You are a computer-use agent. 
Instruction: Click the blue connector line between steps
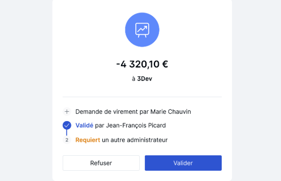coord(67,132)
